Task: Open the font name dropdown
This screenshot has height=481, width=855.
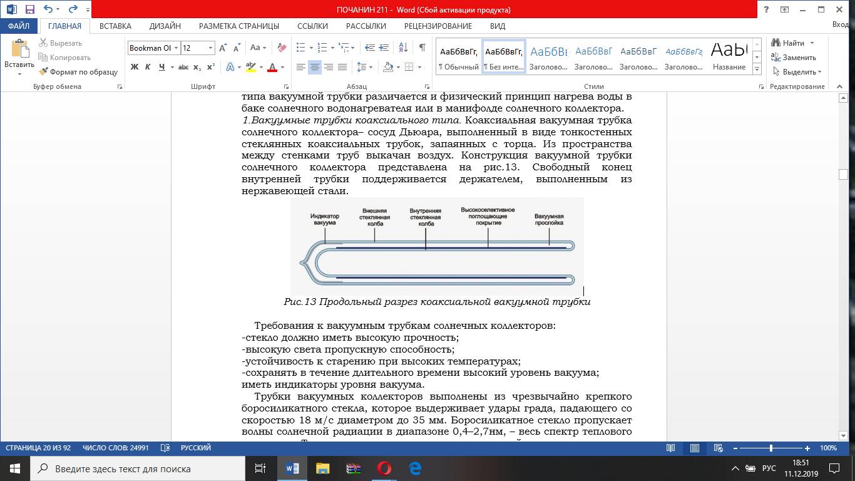Action: tap(177, 48)
